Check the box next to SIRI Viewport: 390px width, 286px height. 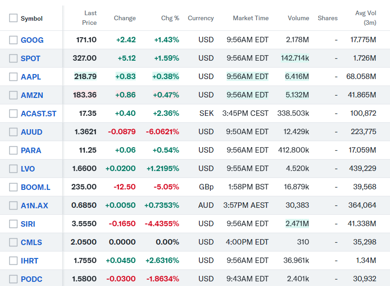[13, 224]
